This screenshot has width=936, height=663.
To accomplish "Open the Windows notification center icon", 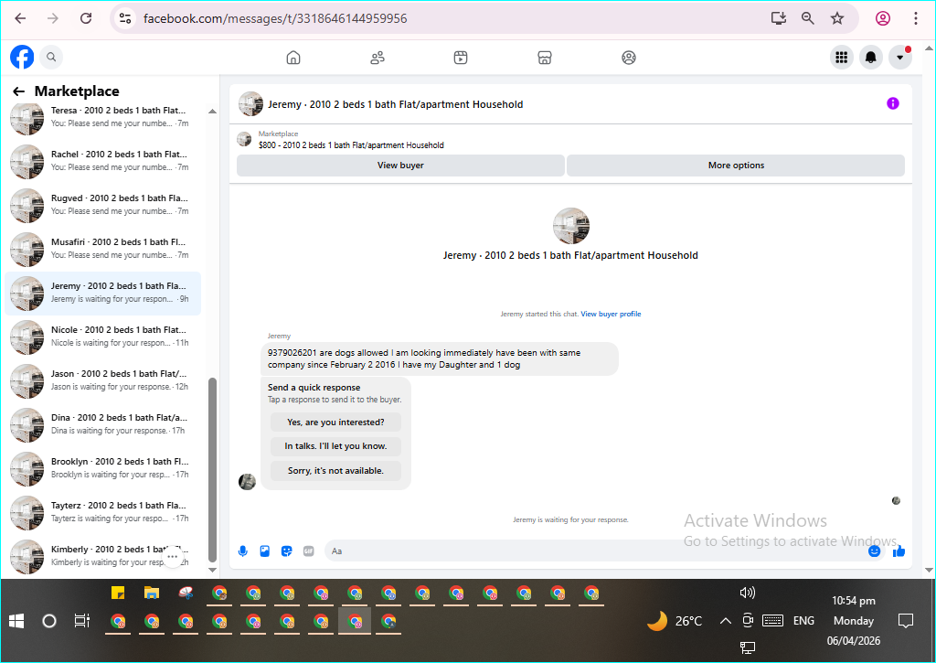I will (x=906, y=621).
